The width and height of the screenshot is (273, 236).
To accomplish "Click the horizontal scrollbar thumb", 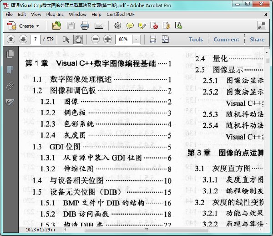I will click(146, 230).
